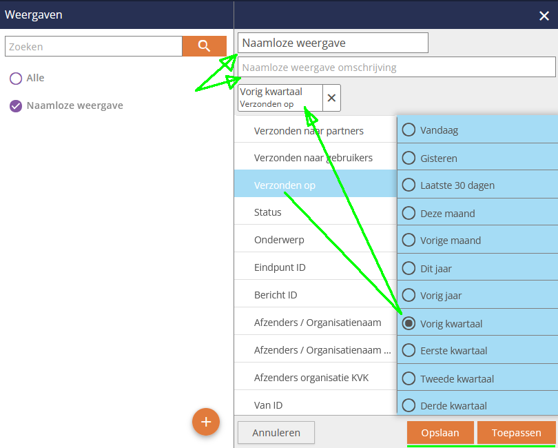The image size is (558, 448).
Task: Remove the Vorig kwartaal filter chip
Action: (x=331, y=98)
